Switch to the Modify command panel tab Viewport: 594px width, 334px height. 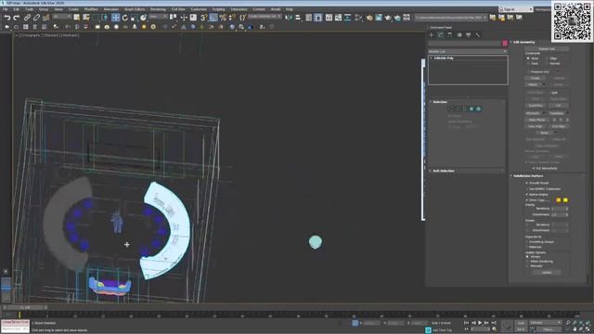point(441,35)
